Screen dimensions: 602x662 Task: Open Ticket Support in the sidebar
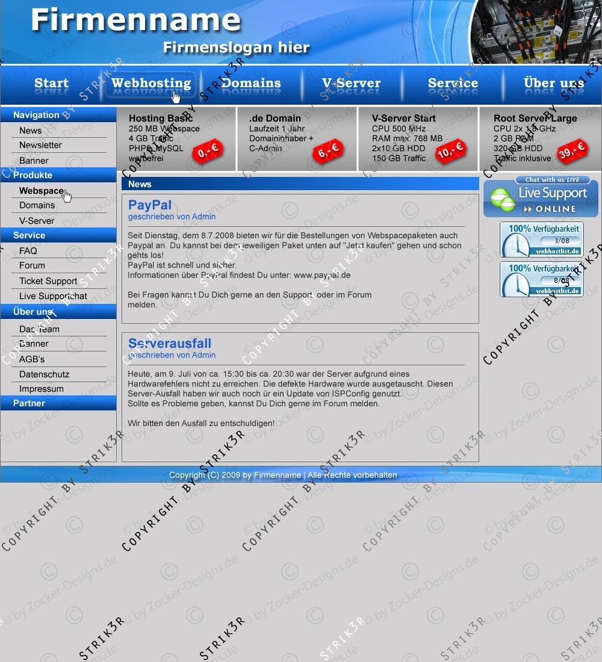[48, 281]
